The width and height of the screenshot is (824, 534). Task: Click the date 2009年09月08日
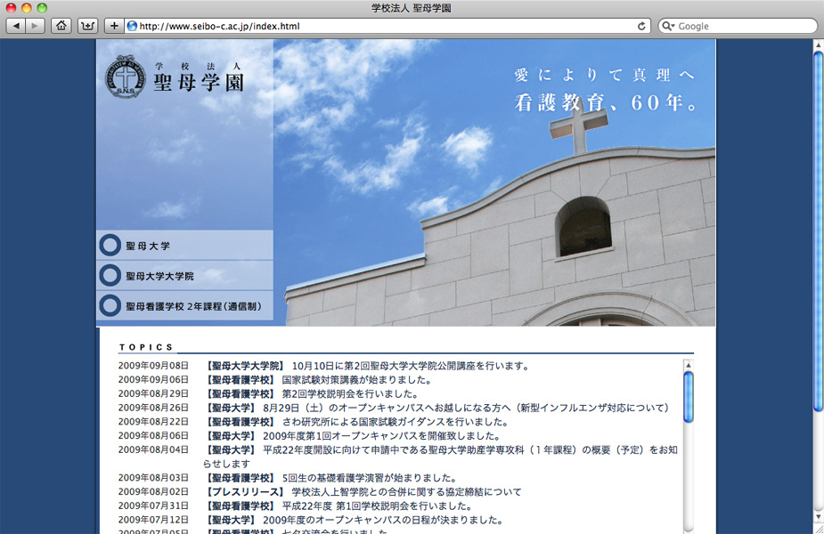[153, 366]
